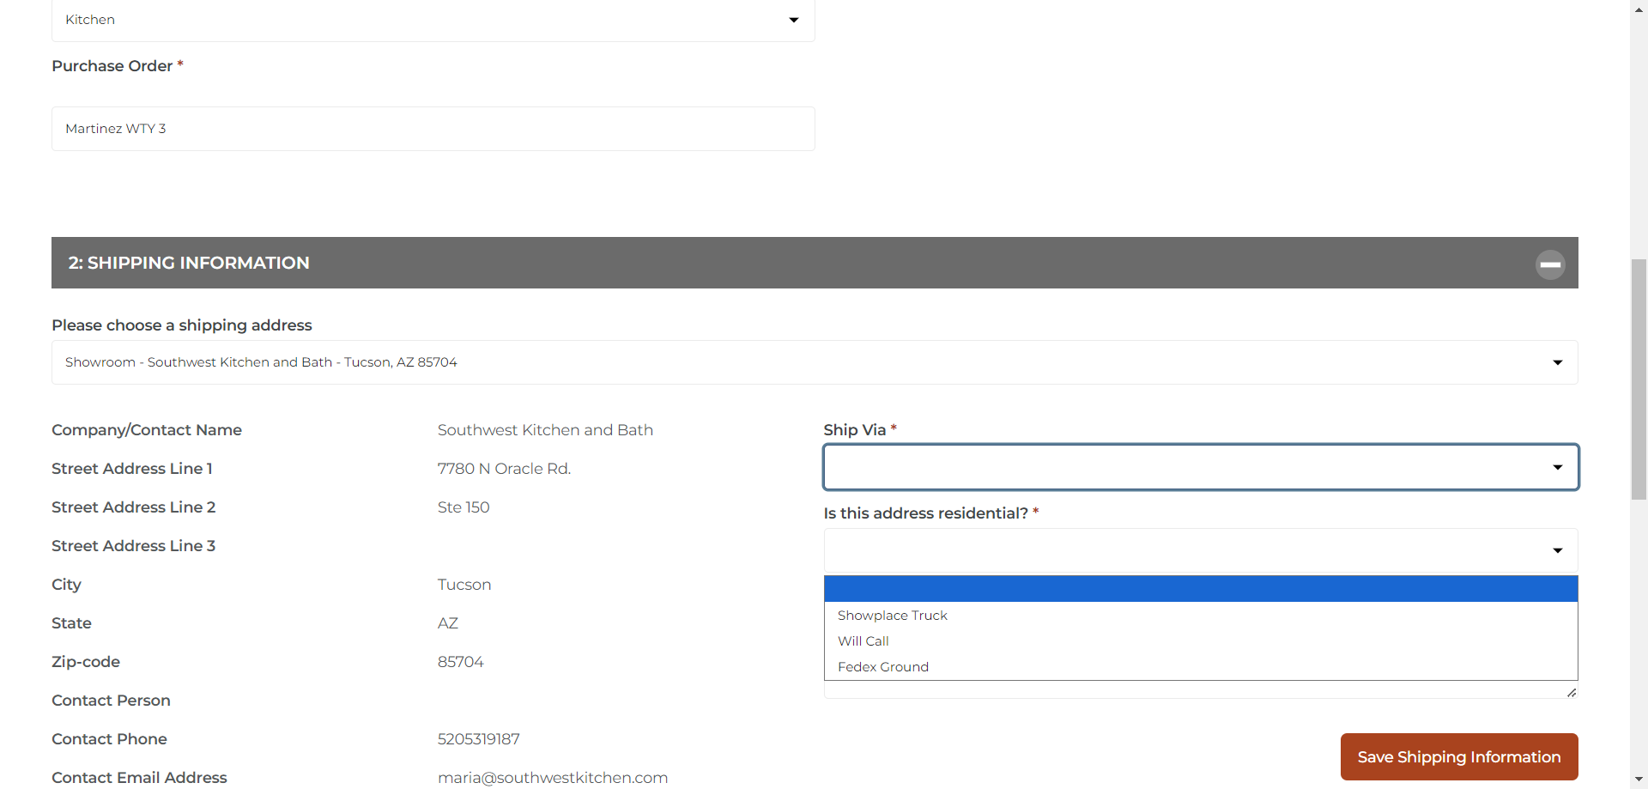1648x789 pixels.
Task: Open the Ship Via dropdown
Action: [1200, 467]
